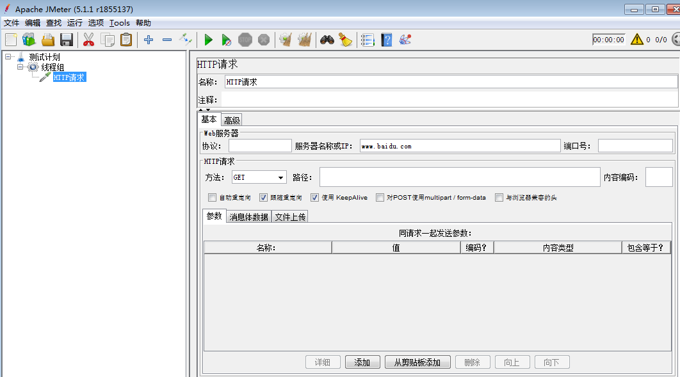680x377 pixels.
Task: Click the Copy toolbar icon
Action: (x=107, y=40)
